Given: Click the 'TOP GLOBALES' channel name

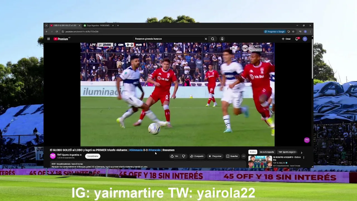Looking at the screenshot, I should [x=279, y=163].
